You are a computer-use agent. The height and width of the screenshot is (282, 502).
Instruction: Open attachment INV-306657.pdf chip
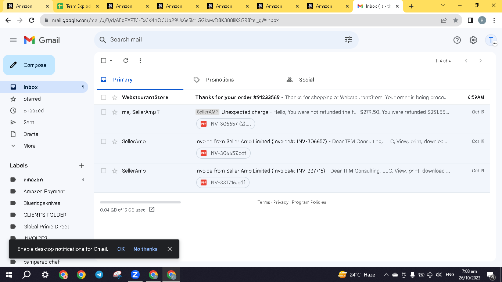223,153
